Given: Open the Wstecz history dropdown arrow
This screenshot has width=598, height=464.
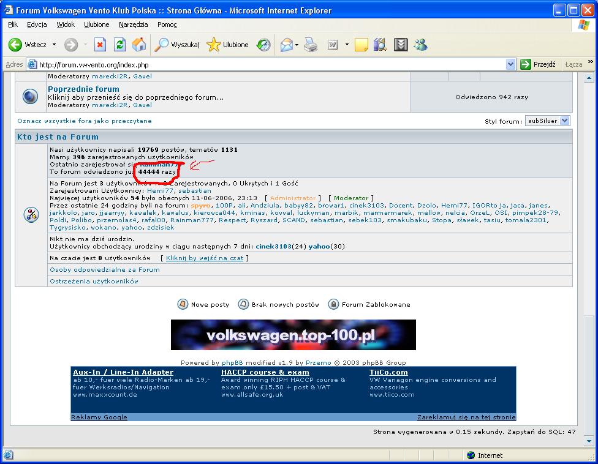Looking at the screenshot, I should [x=54, y=45].
